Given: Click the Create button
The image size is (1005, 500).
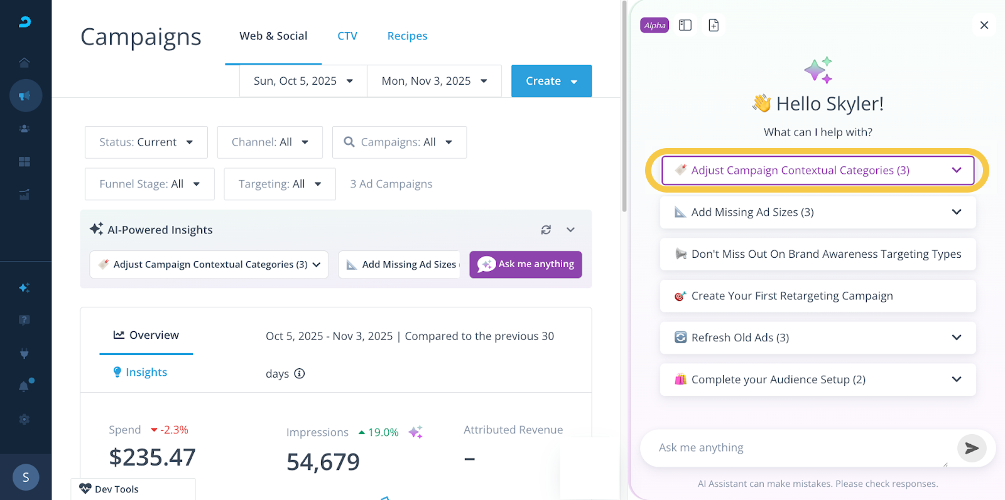Looking at the screenshot, I should click(551, 81).
